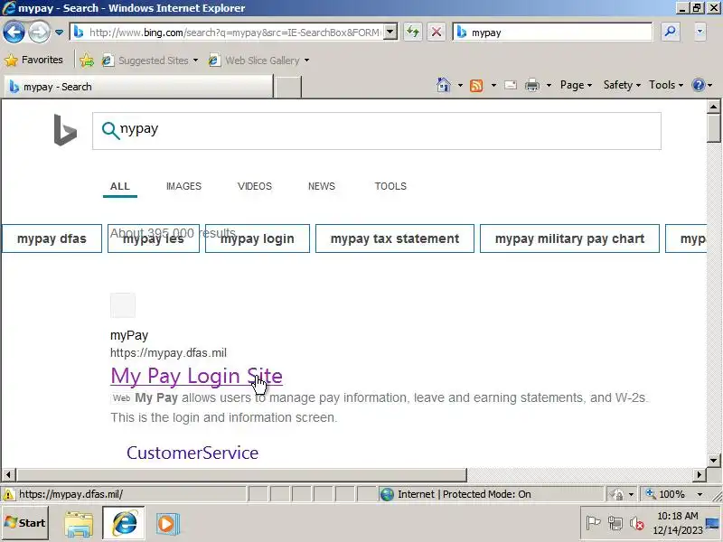Click Internet Protected Mode status zone
Screen dimensions: 723x542
coord(491,494)
